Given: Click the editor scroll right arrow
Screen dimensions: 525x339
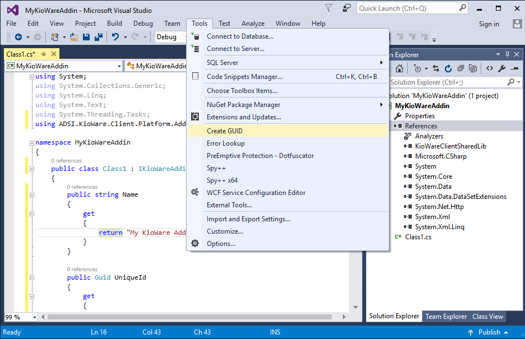Looking at the screenshot, I should click(344, 317).
